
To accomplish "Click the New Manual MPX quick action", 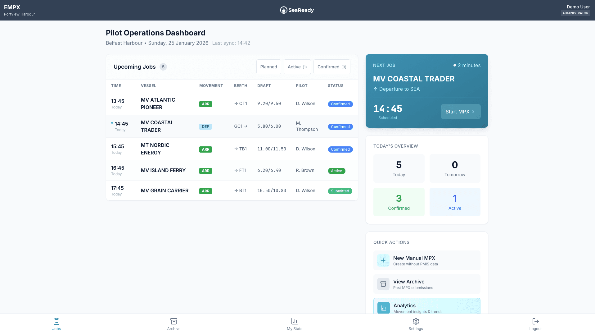I will (426, 260).
